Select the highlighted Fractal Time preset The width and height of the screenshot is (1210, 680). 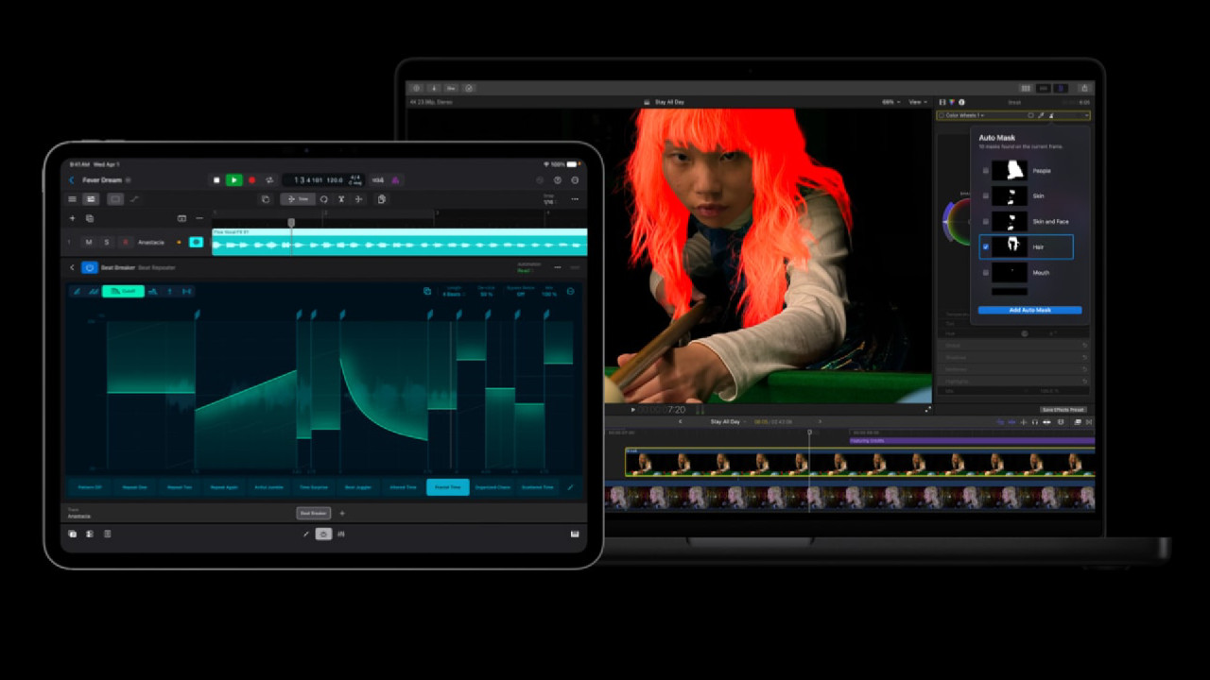447,487
